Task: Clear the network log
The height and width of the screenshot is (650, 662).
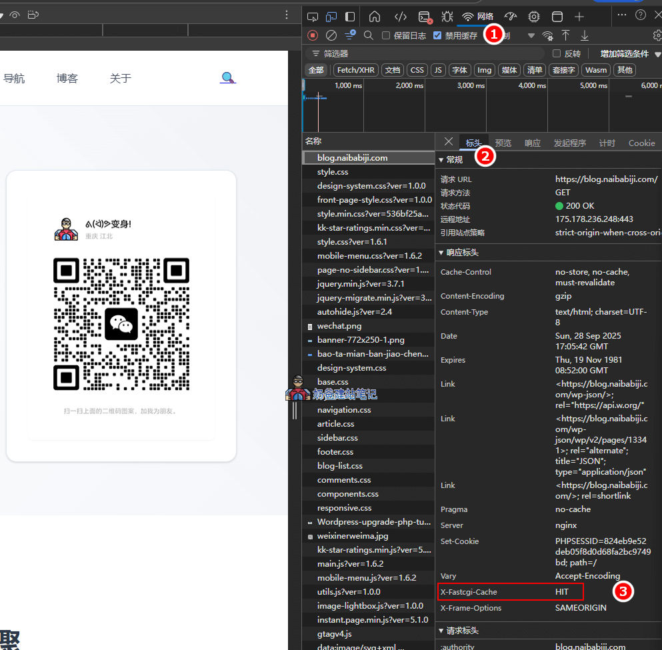Action: pyautogui.click(x=331, y=35)
